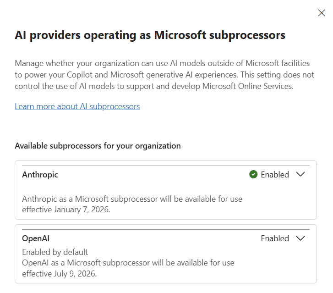Click Anthropic's Enabled status label
The width and height of the screenshot is (333, 293).
point(275,175)
